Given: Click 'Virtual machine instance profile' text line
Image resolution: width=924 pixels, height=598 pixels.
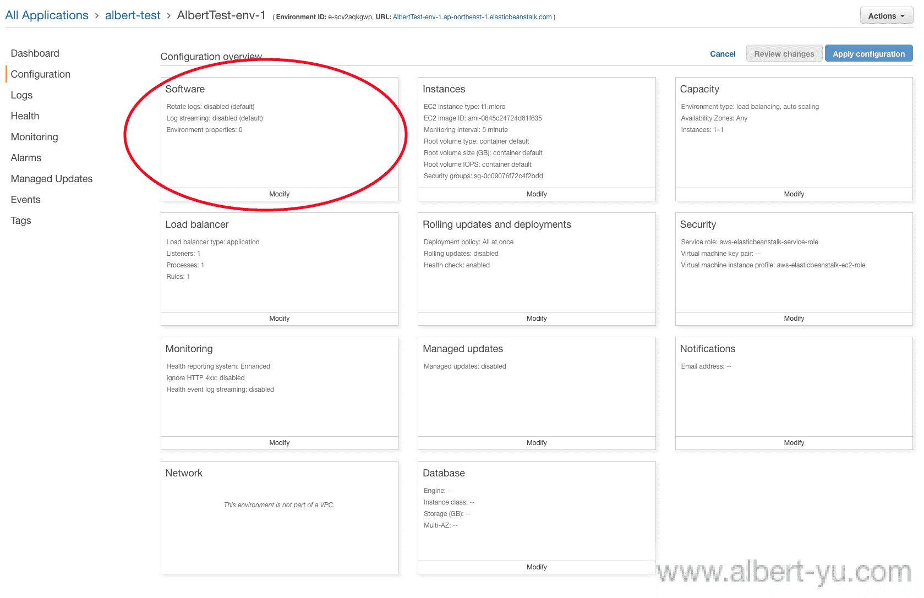Looking at the screenshot, I should [x=773, y=265].
